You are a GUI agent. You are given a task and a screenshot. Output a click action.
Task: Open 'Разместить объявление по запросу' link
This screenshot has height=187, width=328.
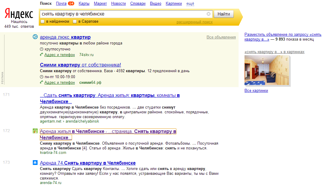(283, 37)
